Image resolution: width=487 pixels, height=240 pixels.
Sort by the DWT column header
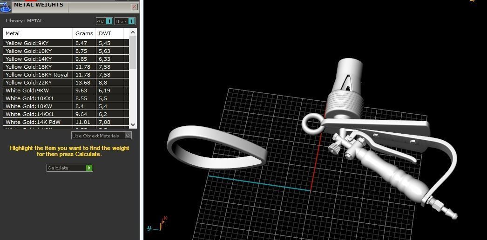pos(110,33)
